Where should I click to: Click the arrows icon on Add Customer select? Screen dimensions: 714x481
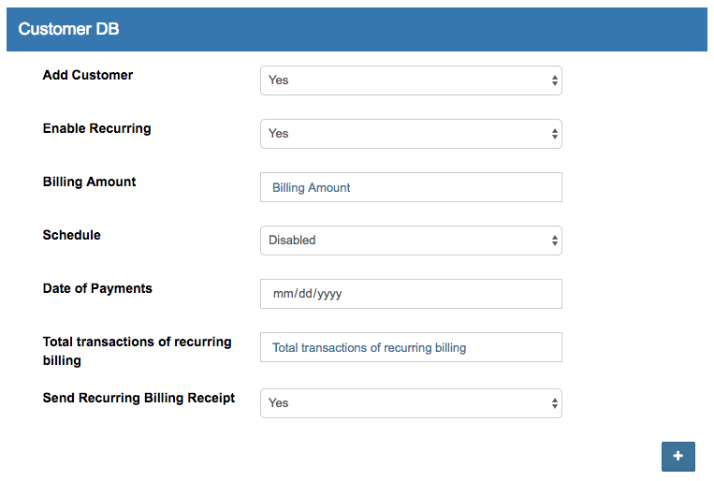pos(554,80)
